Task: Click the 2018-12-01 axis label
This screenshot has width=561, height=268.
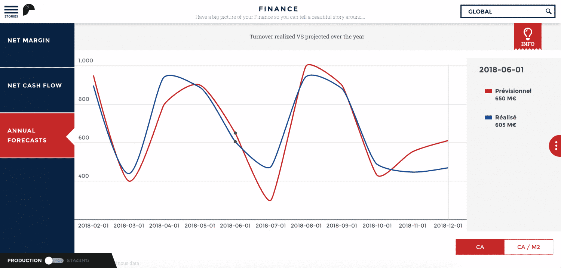Action: click(x=448, y=226)
